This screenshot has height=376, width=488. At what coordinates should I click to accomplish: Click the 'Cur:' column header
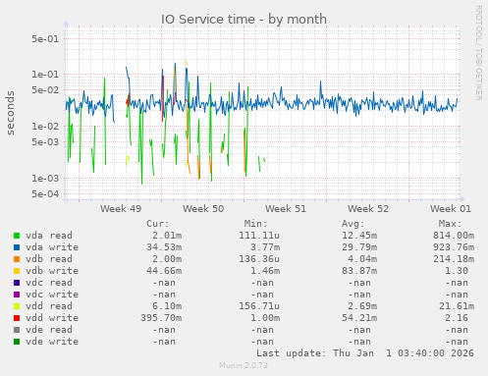[x=158, y=224]
